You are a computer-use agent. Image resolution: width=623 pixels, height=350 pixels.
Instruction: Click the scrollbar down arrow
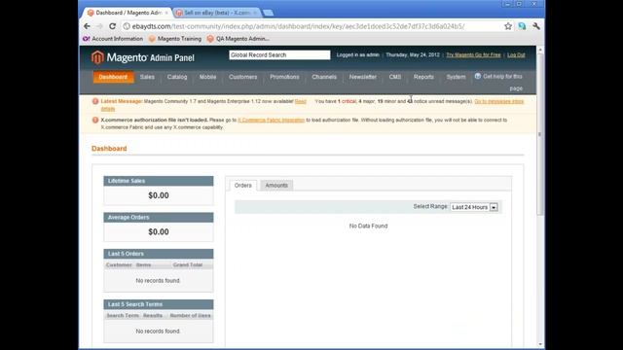click(x=539, y=344)
